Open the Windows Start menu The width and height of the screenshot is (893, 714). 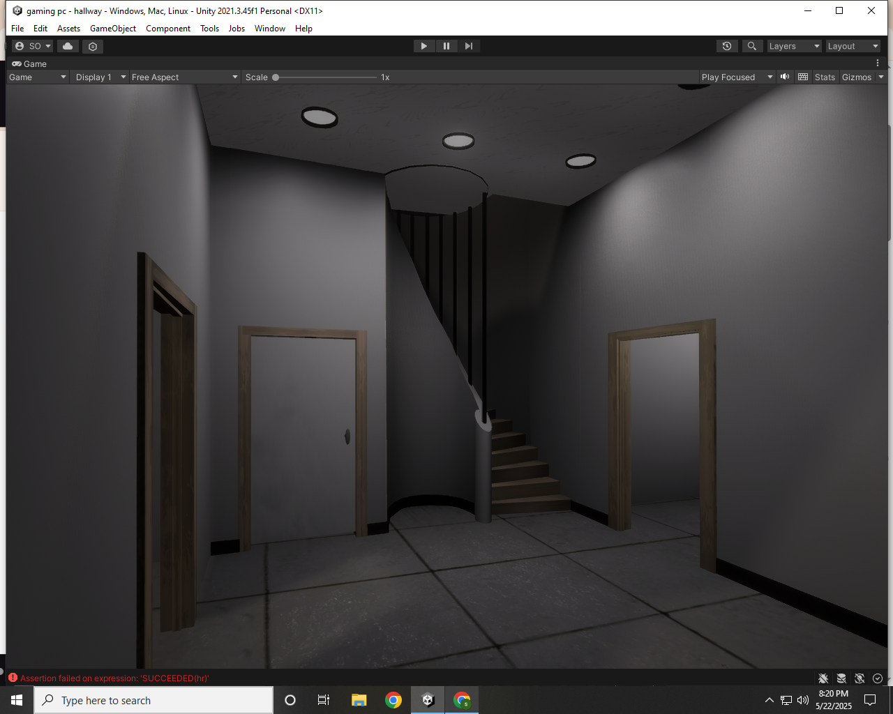[x=17, y=700]
